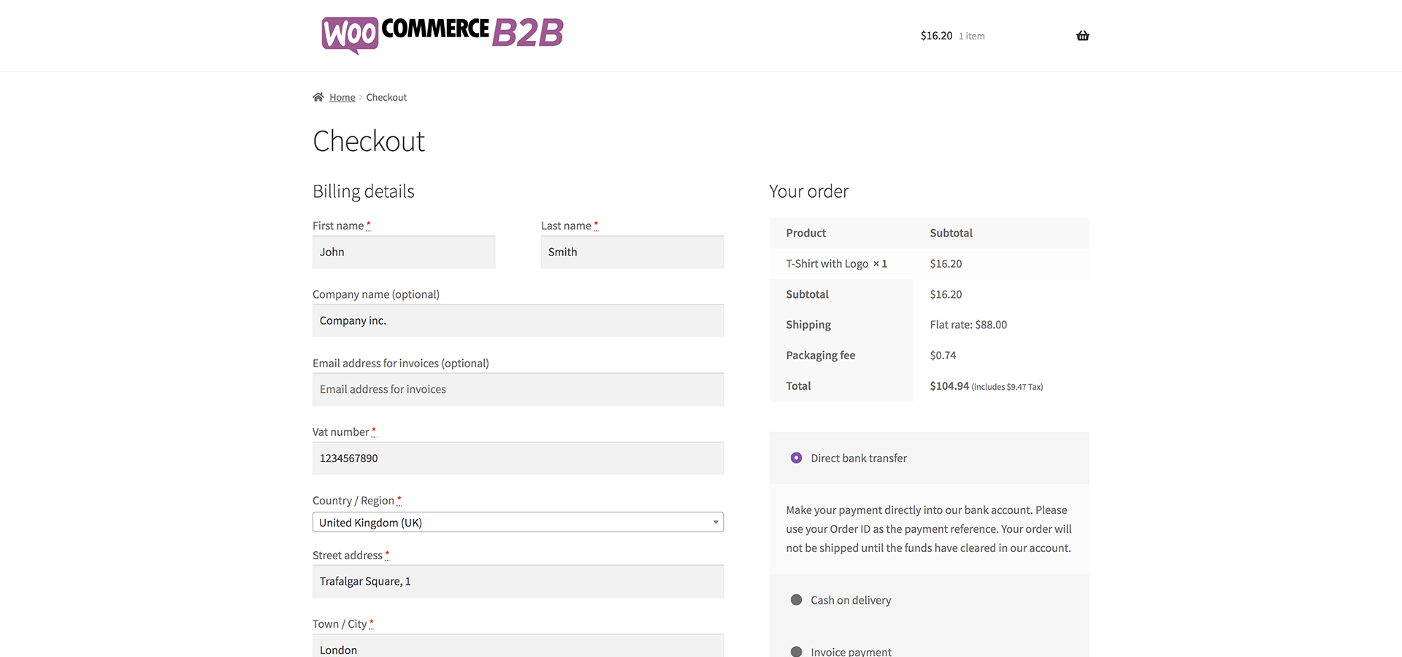Click the 1 item cart count text
This screenshot has height=657, width=1402.
tap(971, 36)
